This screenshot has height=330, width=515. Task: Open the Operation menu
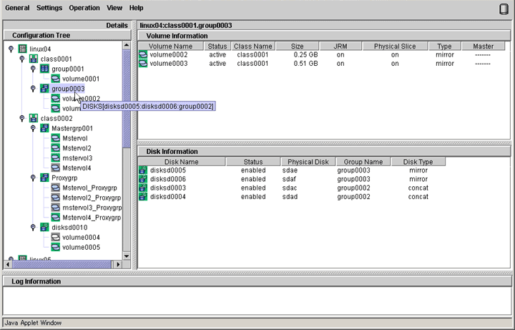pyautogui.click(x=84, y=8)
